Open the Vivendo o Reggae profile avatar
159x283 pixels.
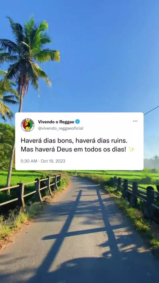27,125
